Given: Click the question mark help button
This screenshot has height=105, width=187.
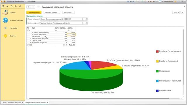Looking at the screenshot, I should click(x=182, y=12).
